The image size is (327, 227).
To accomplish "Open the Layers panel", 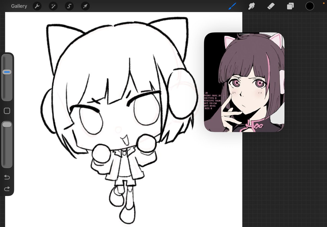I will click(x=290, y=6).
